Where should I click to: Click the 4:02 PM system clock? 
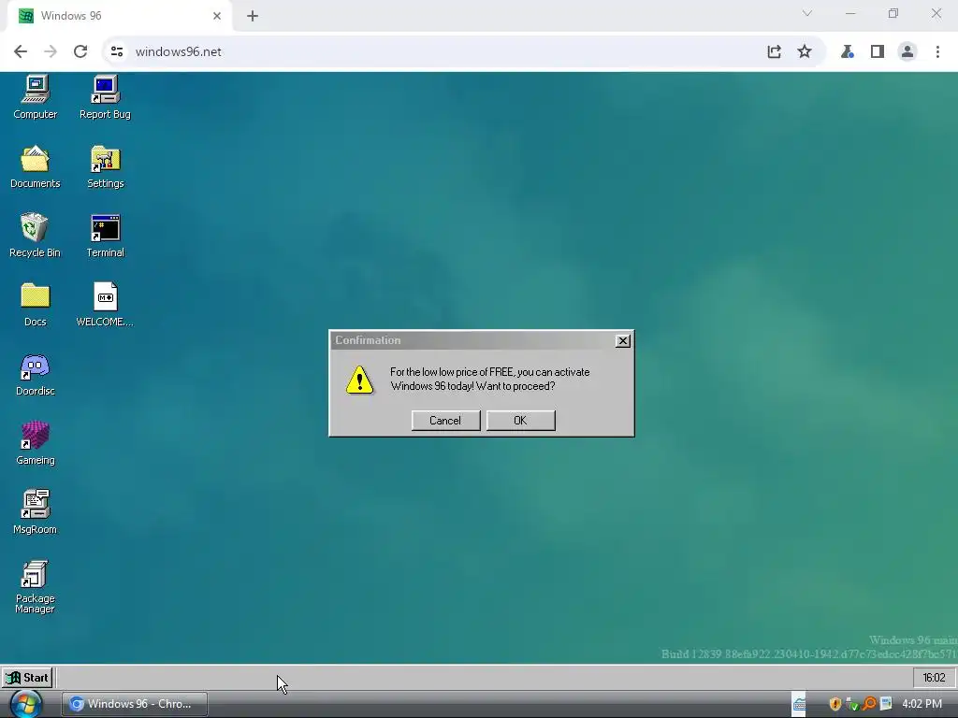click(922, 704)
